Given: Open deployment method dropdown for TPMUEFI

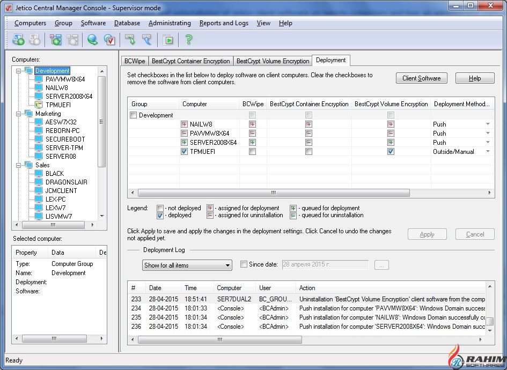Looking at the screenshot, I should click(488, 152).
